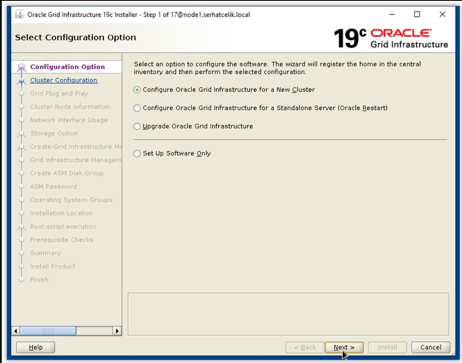Click Prerequisite Checks step
Viewport: 462px width, 363px height.
coord(62,240)
